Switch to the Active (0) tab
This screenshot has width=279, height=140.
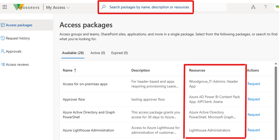(x=98, y=53)
